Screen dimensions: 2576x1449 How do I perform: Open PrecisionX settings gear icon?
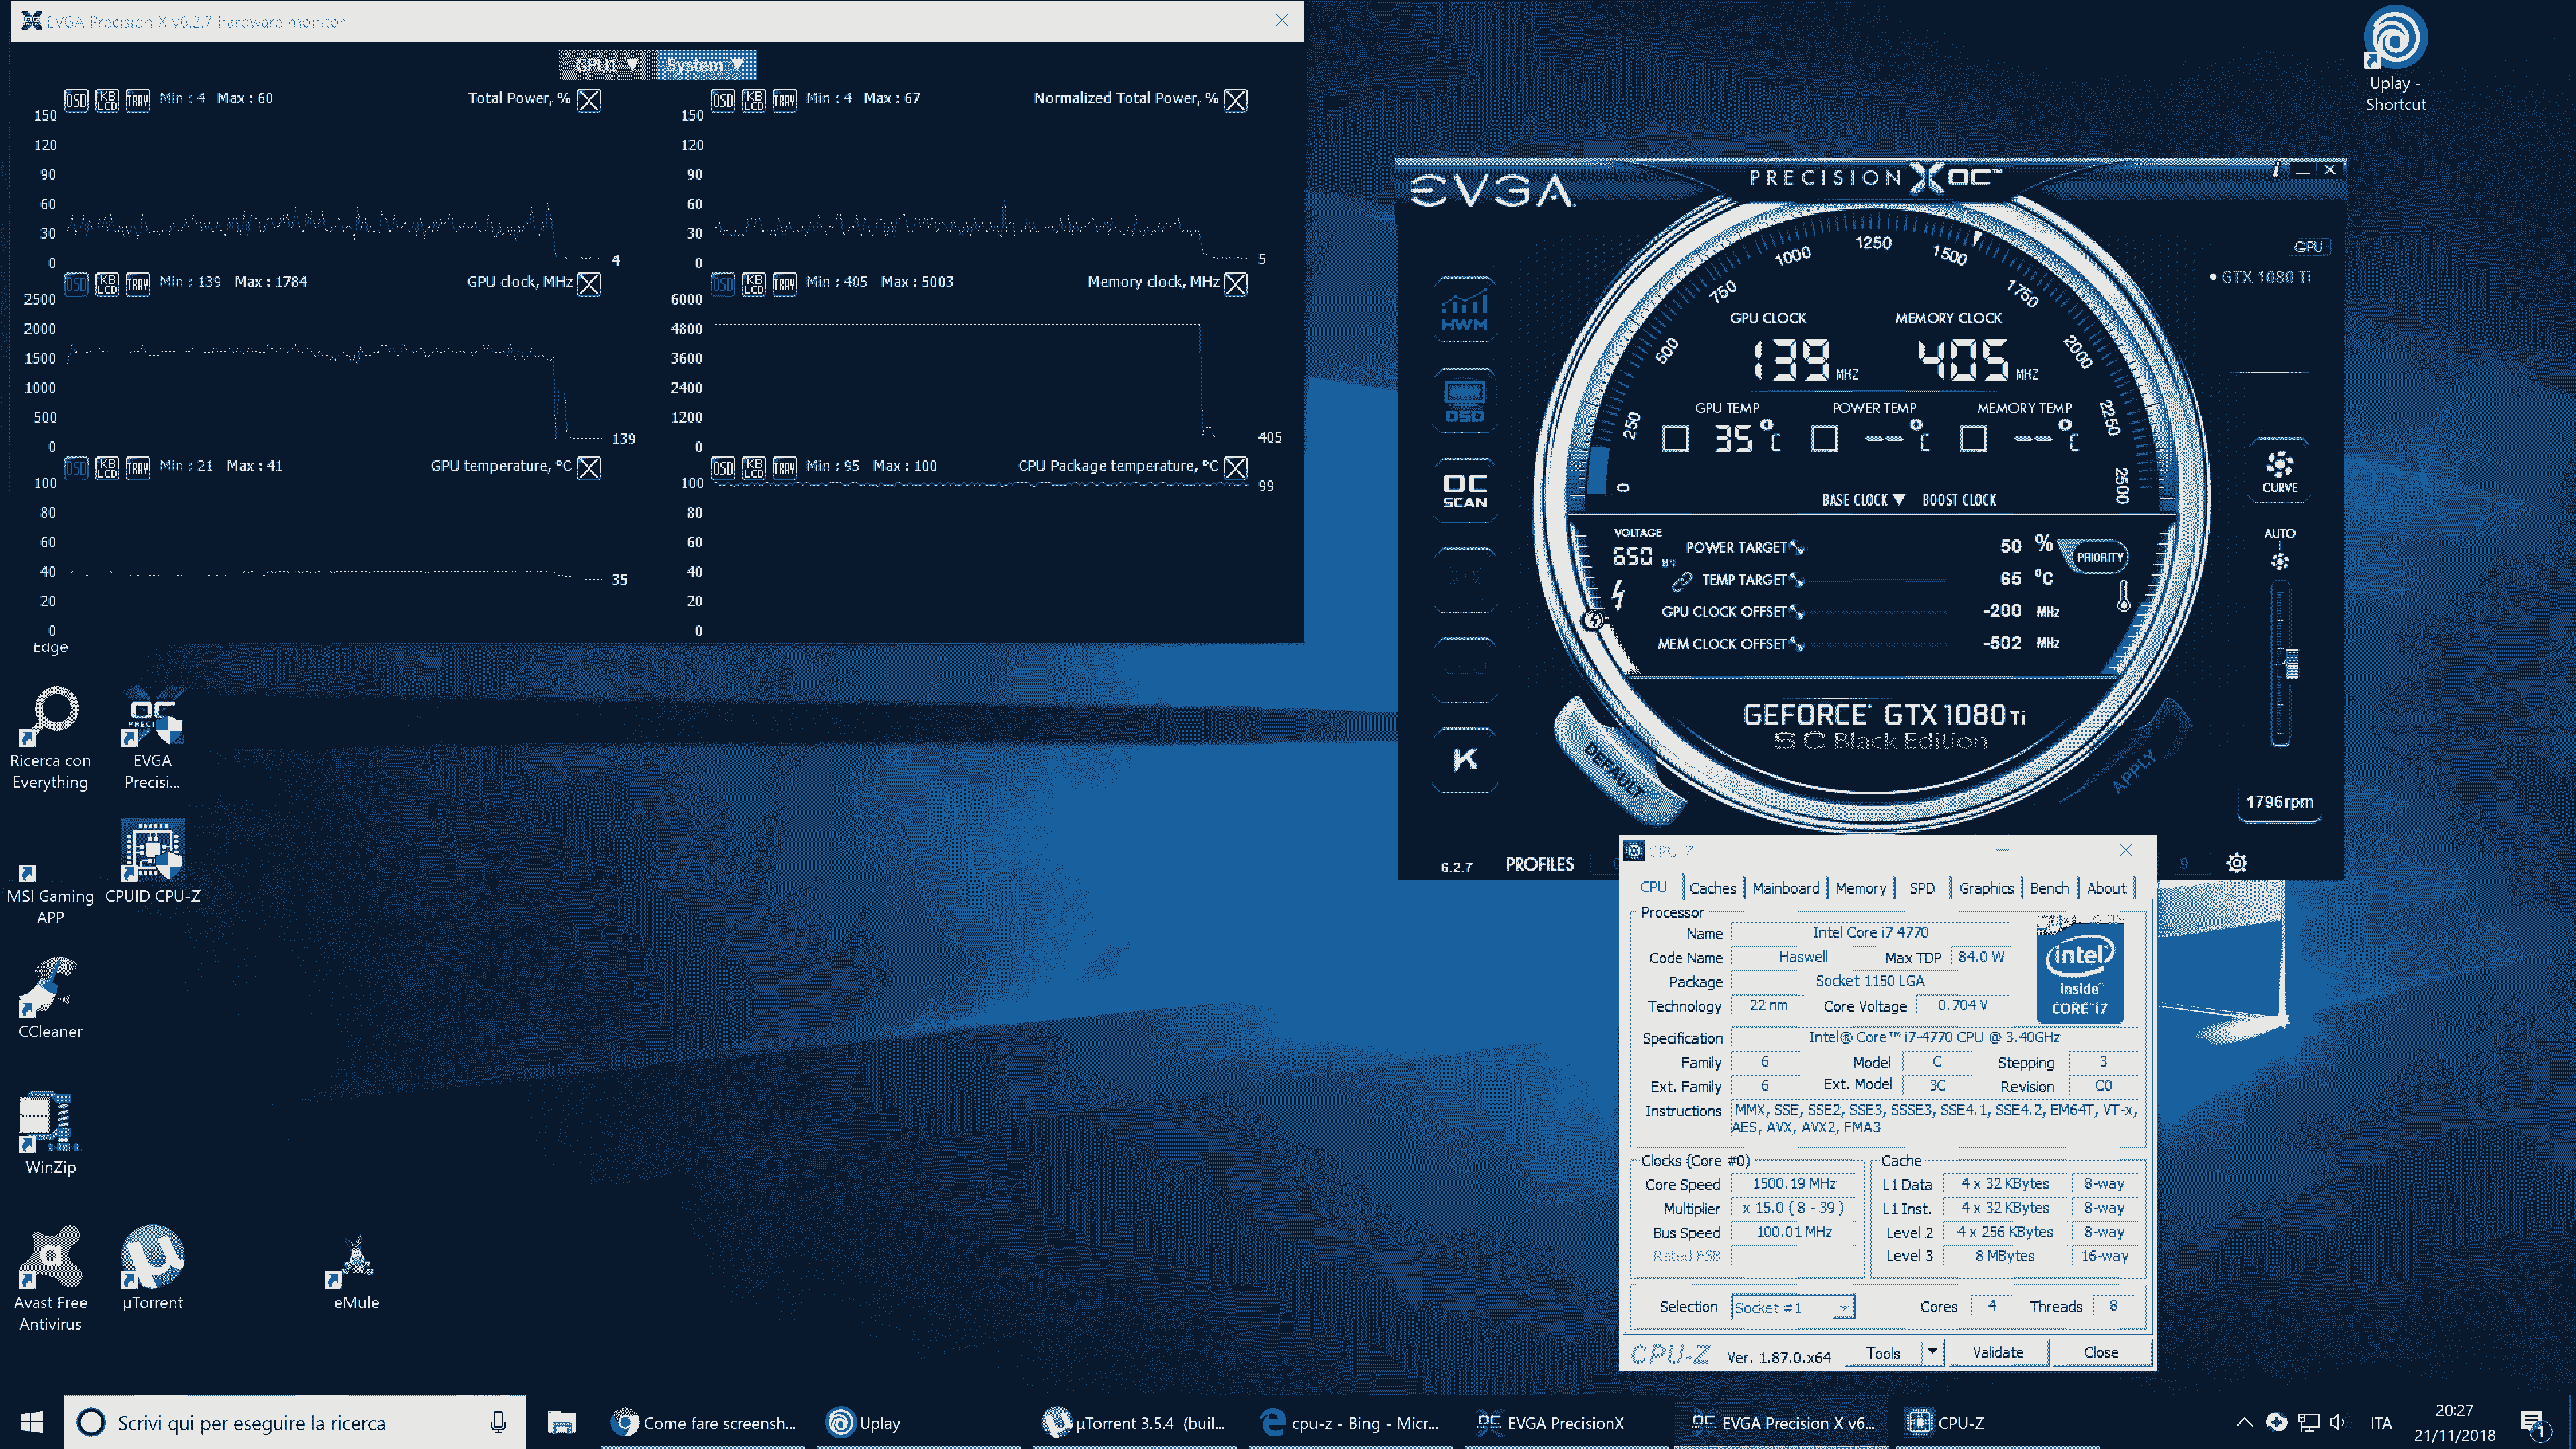[2237, 863]
